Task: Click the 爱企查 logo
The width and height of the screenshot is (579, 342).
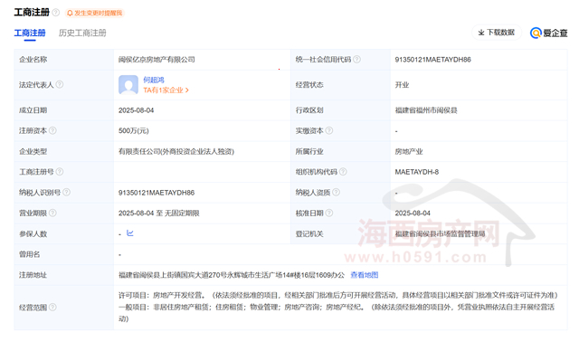Action: pyautogui.click(x=548, y=33)
